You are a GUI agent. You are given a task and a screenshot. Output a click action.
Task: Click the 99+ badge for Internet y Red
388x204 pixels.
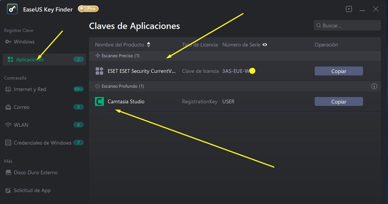click(x=79, y=89)
